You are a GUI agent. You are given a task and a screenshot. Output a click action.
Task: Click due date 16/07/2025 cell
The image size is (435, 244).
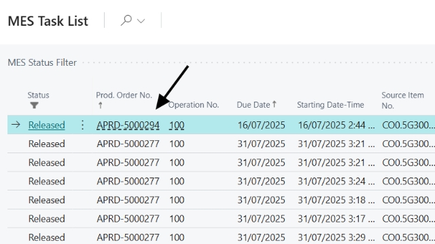[x=261, y=125]
